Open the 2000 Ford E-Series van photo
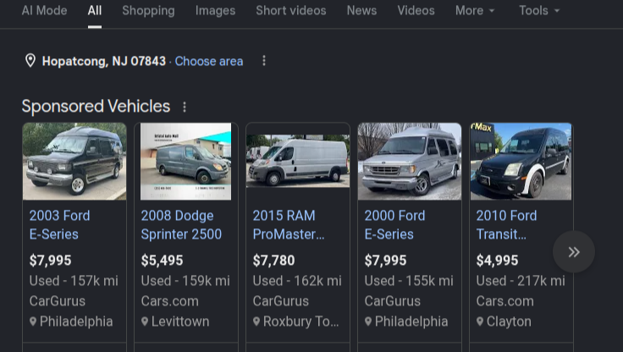623x352 pixels. 410,162
